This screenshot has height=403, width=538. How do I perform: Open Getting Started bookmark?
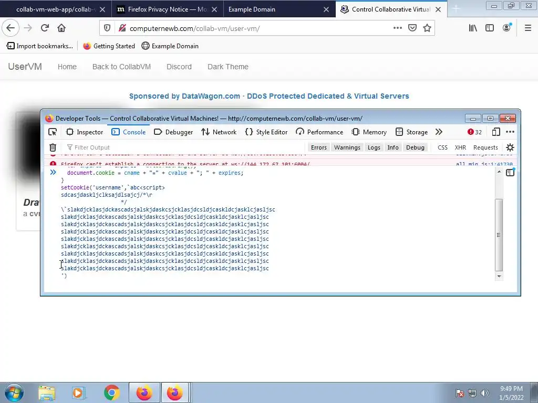109,46
